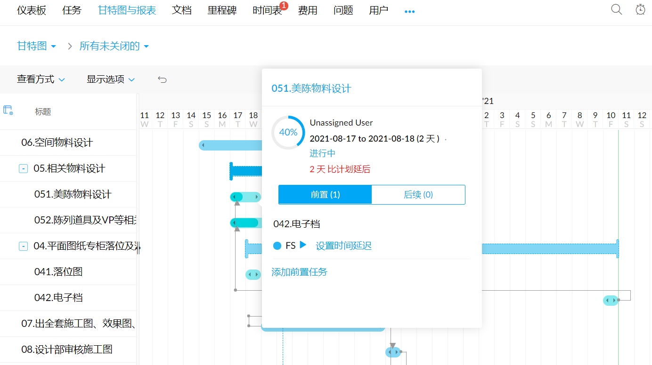
Task: Select the 前置 (1) tab
Action: (325, 195)
